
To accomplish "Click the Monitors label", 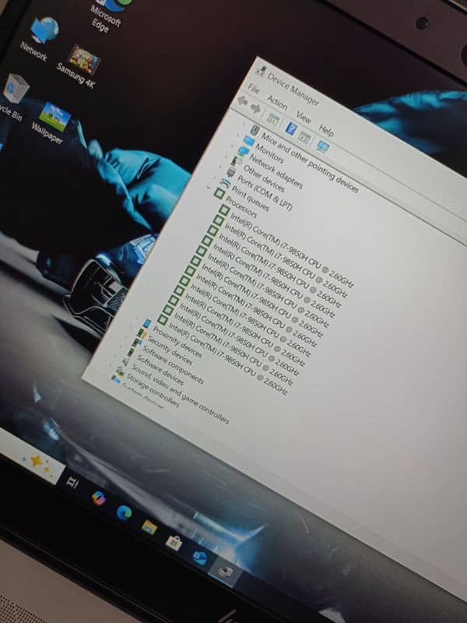I will pos(269,153).
